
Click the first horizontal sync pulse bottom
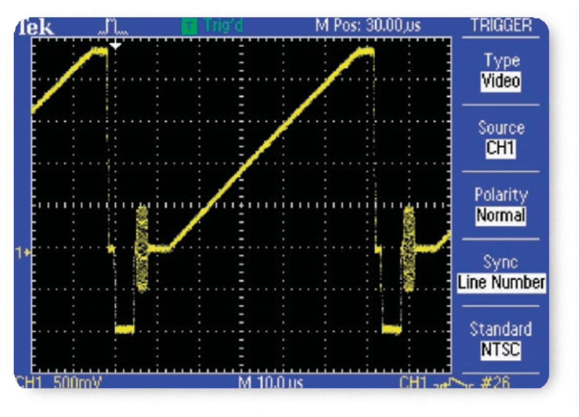coord(125,329)
